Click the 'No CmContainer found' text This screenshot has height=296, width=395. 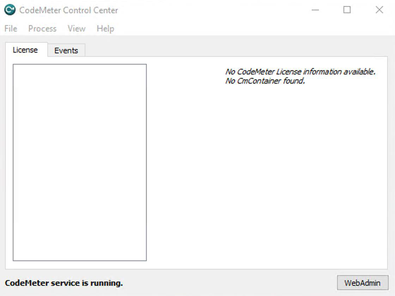pos(265,81)
